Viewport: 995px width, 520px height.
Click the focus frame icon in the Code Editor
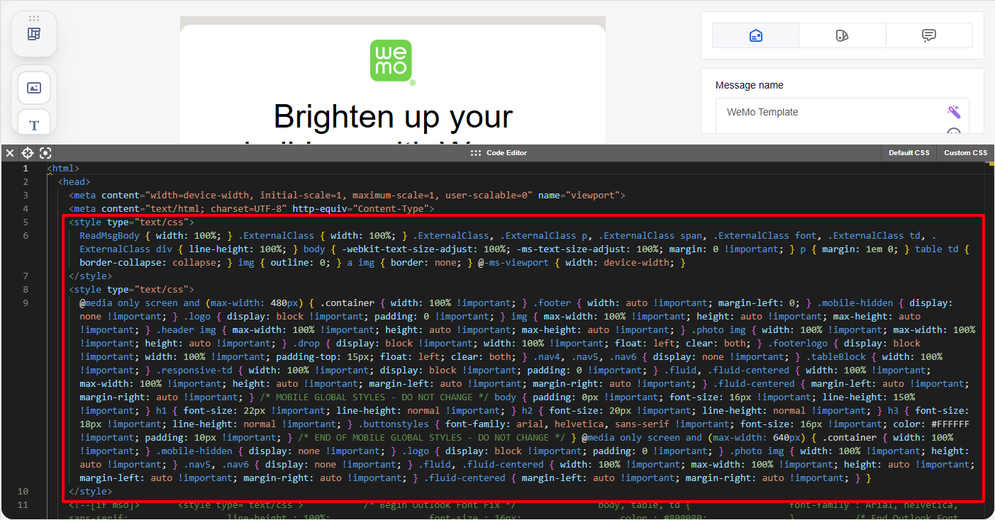[45, 153]
